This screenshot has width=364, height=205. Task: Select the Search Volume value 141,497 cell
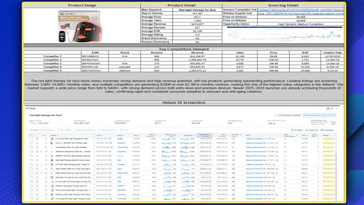[198, 13]
